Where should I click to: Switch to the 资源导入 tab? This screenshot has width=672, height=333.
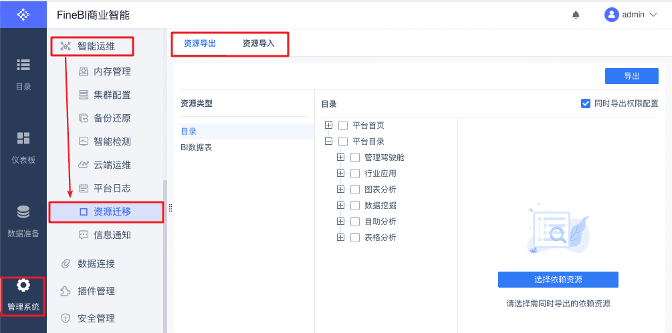click(x=259, y=44)
